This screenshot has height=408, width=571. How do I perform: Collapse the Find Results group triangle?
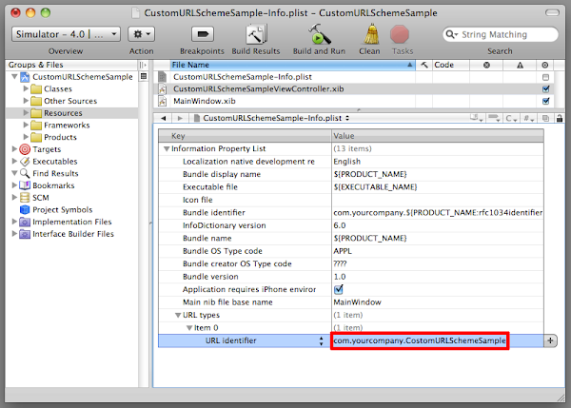14,173
